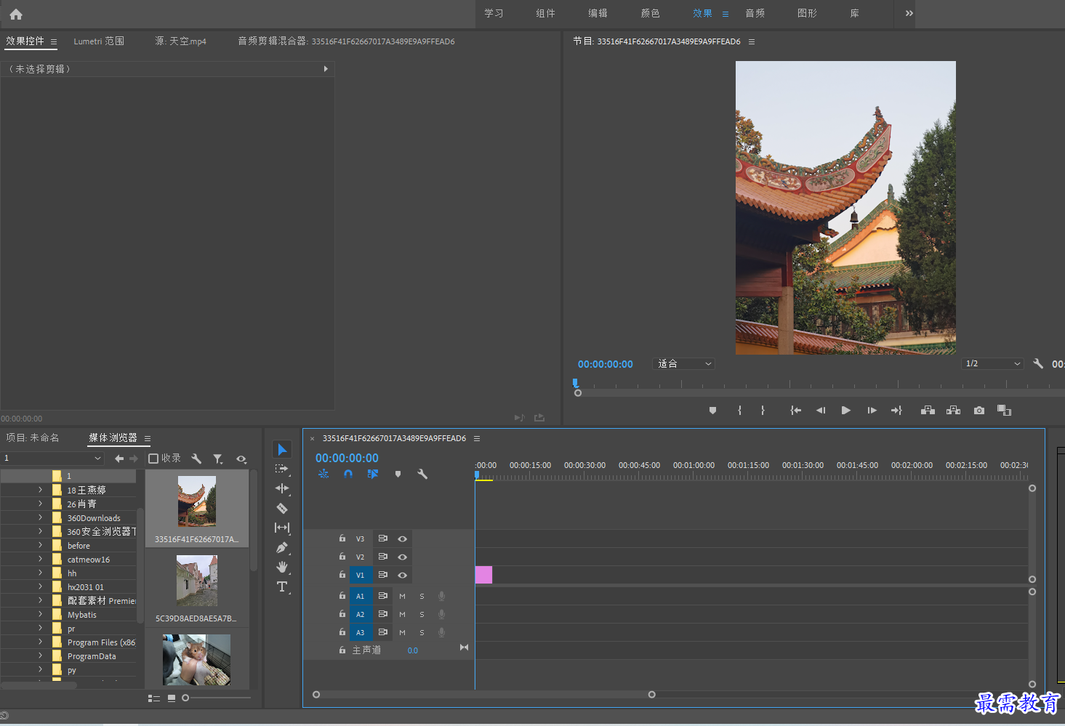Add a marker in the timeline panel
Screen dimensions: 1065x726
click(398, 474)
